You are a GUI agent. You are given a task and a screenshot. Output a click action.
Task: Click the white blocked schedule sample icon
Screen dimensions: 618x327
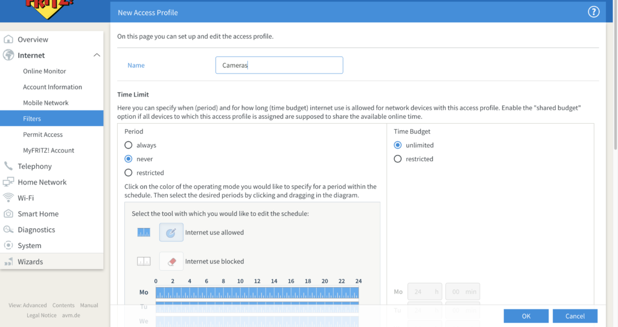point(144,261)
